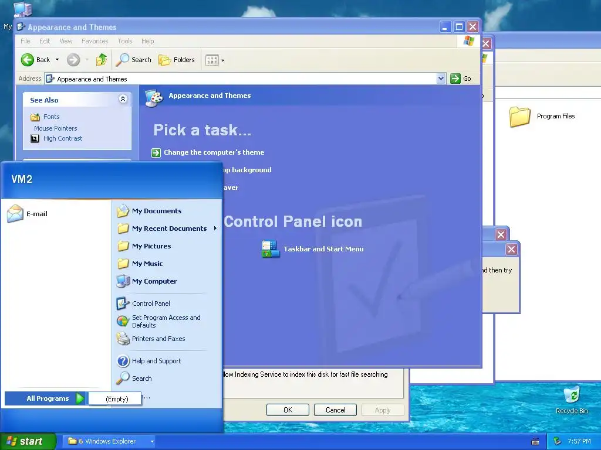Click the greyed Forward arrow icon
The width and height of the screenshot is (601, 450).
click(x=73, y=60)
